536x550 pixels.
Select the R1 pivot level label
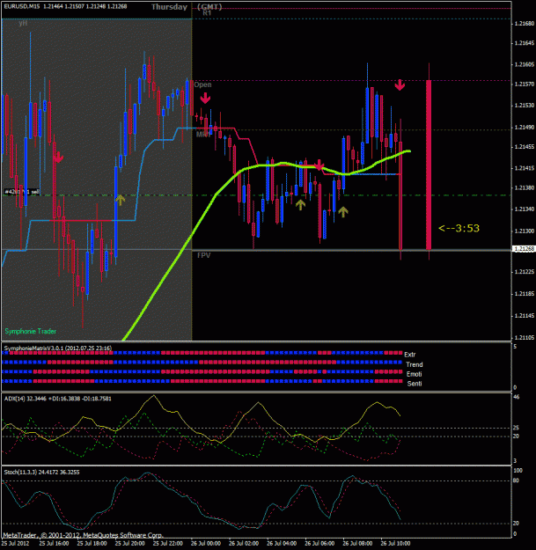[207, 13]
